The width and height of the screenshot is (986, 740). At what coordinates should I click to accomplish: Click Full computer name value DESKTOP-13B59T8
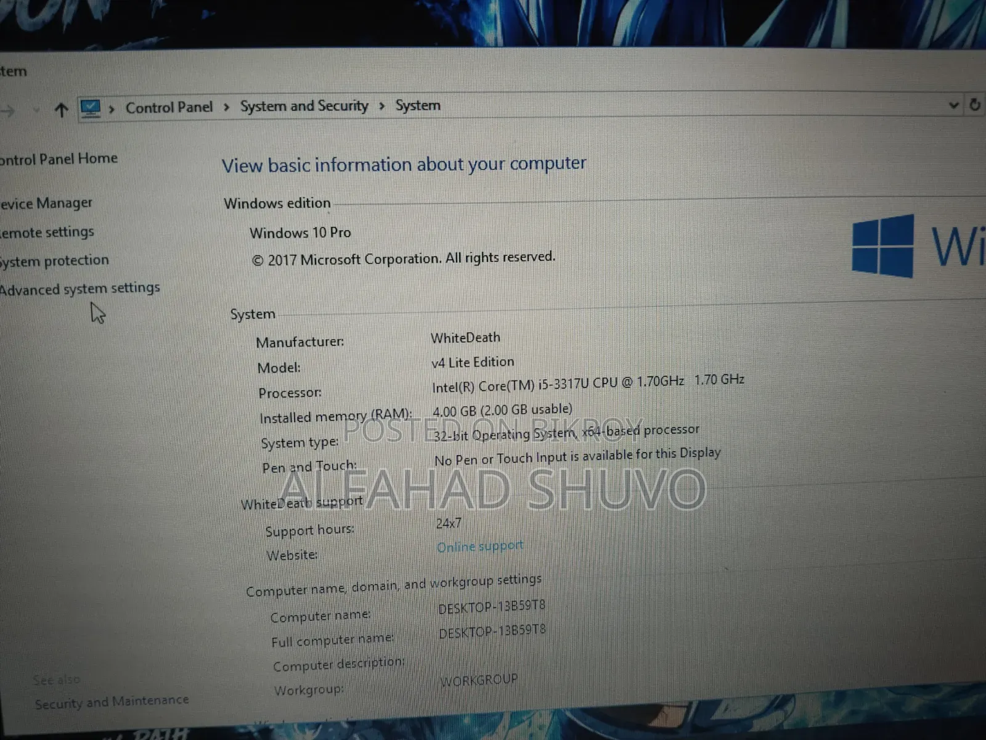click(492, 632)
